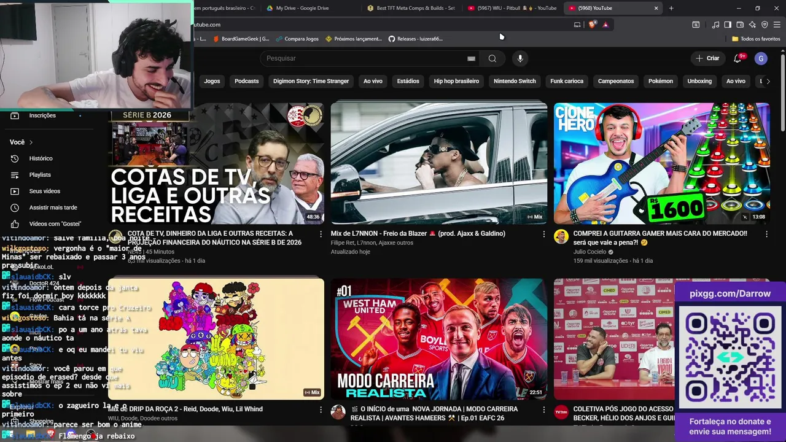Image resolution: width=786 pixels, height=442 pixels.
Task: Open options menu for Cota de TV video
Action: (x=321, y=234)
